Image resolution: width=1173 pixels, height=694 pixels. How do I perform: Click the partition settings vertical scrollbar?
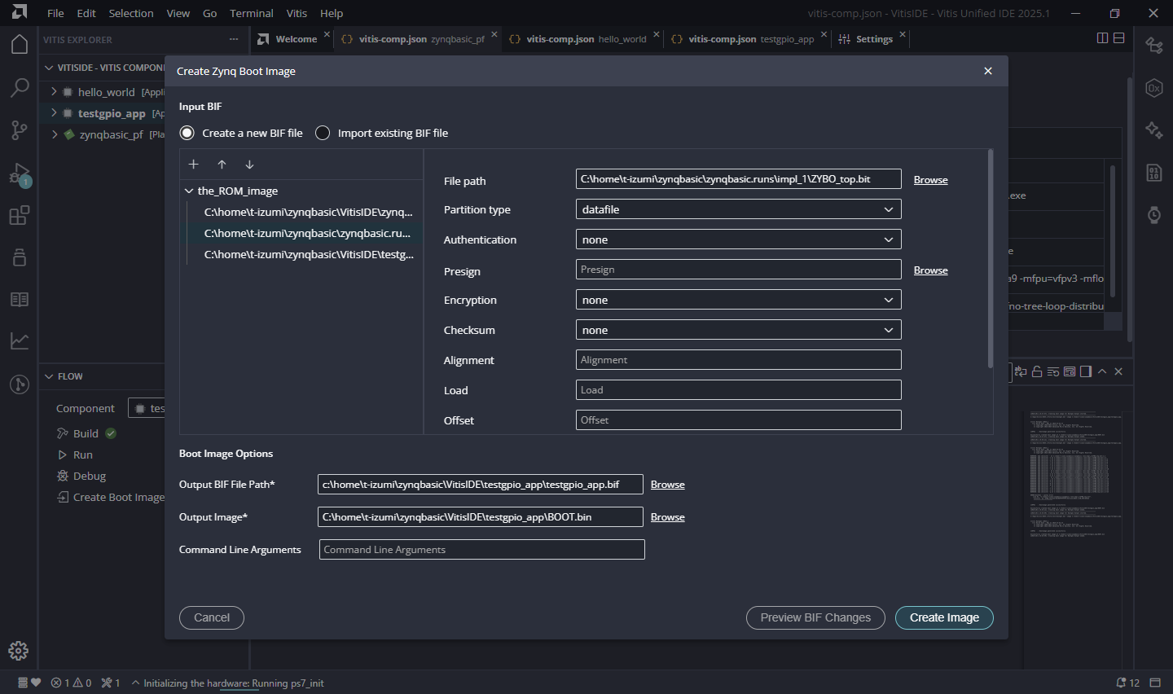(x=990, y=257)
